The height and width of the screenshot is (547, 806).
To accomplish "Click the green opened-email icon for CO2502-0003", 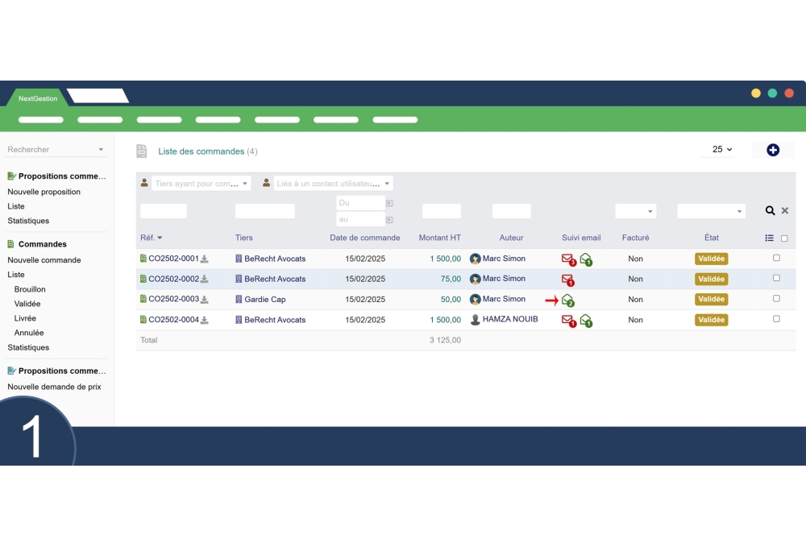I will click(567, 299).
